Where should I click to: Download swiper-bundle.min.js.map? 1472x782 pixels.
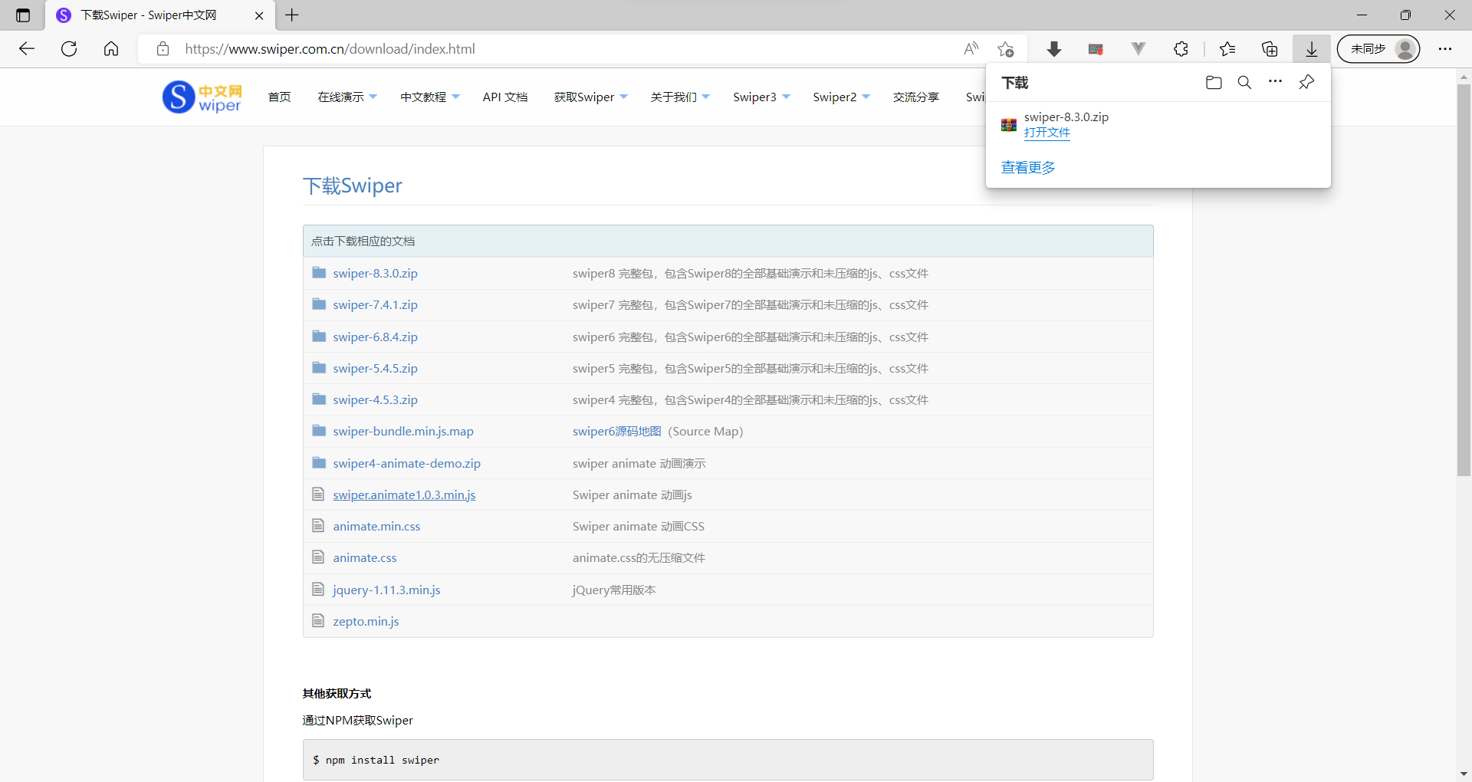pyautogui.click(x=403, y=432)
